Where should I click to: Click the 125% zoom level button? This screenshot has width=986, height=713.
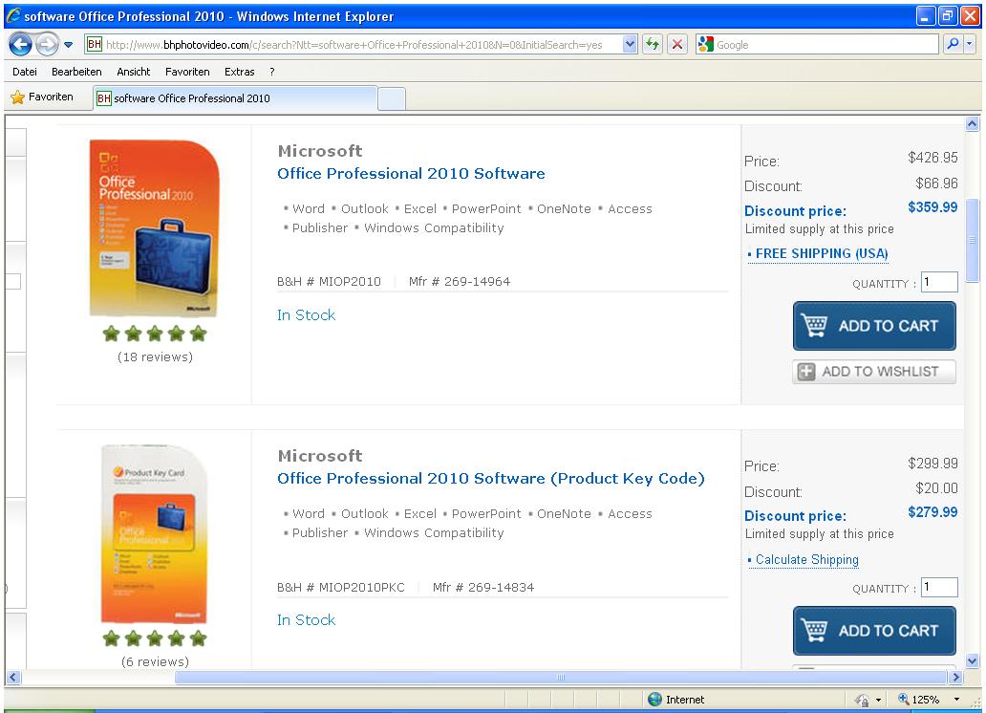click(x=919, y=700)
